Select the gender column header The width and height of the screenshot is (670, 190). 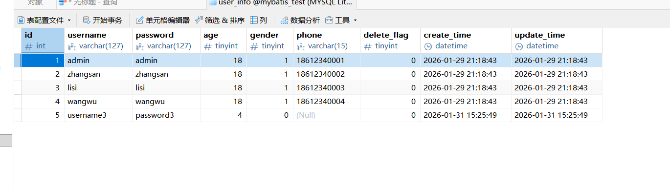click(270, 40)
